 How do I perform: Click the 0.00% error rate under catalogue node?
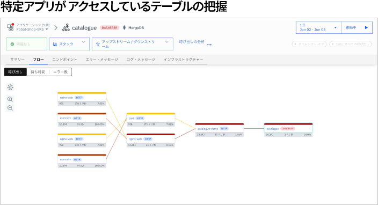click(307, 135)
